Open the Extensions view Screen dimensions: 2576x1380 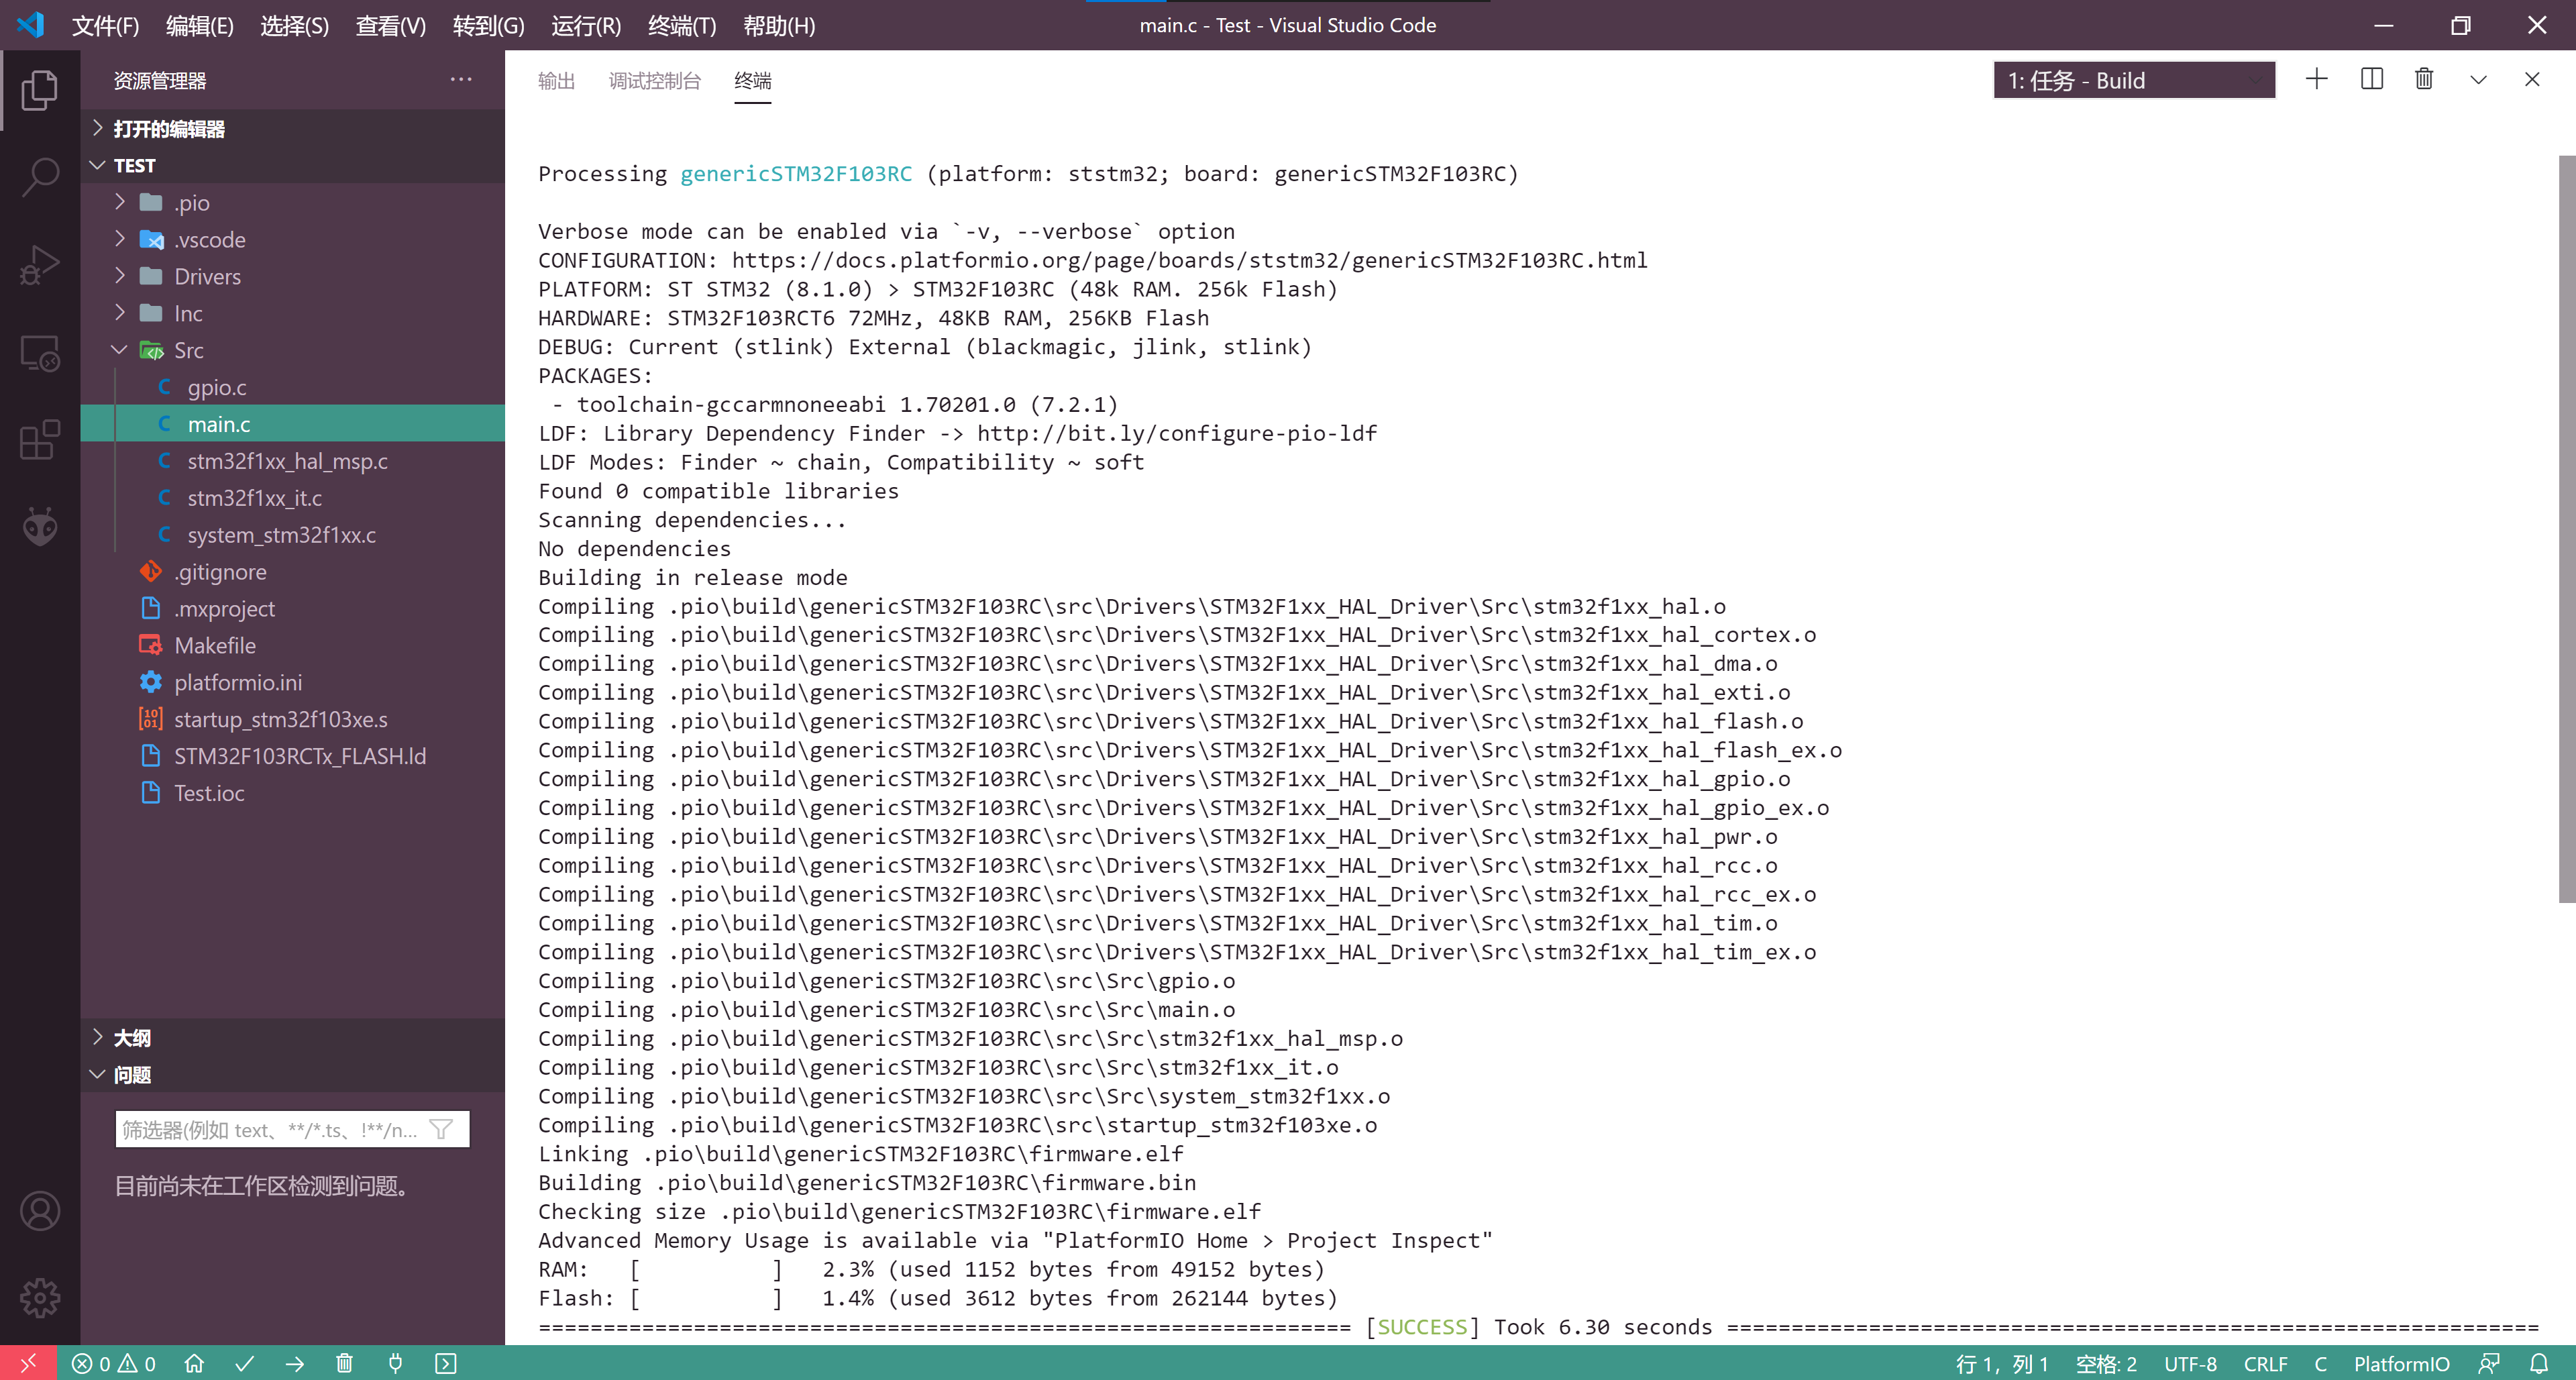click(x=40, y=440)
